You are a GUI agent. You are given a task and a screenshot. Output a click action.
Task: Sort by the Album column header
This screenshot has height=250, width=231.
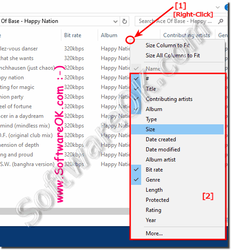[x=109, y=35]
